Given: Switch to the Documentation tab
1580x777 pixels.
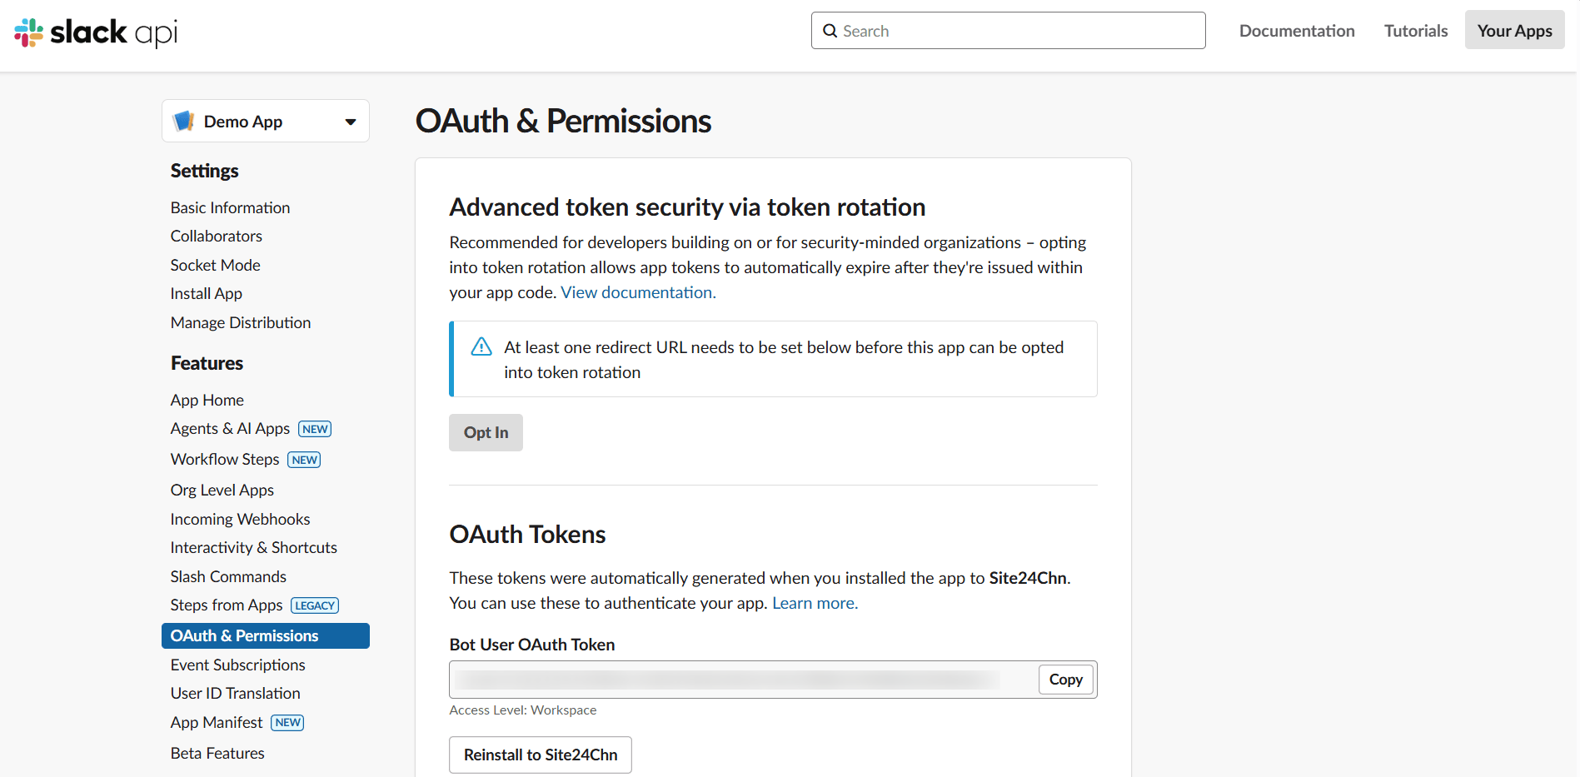Looking at the screenshot, I should pyautogui.click(x=1296, y=30).
